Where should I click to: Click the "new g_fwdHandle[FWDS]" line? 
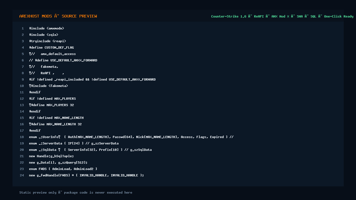click(86, 175)
